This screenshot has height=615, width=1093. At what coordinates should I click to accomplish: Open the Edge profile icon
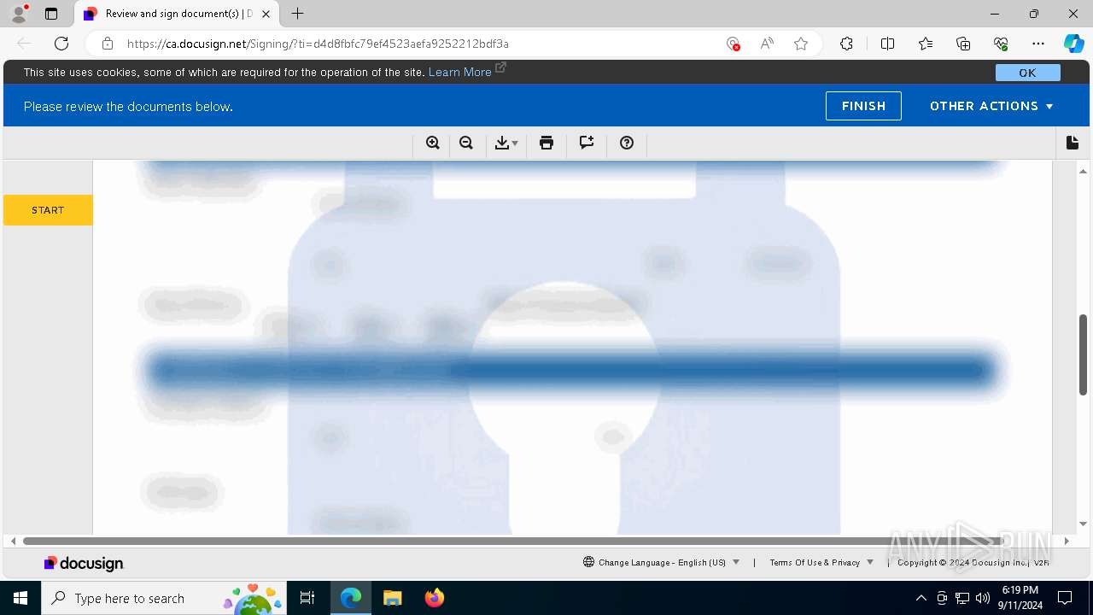click(19, 14)
